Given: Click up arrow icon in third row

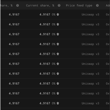Looking at the screenshot, I should (58, 34).
